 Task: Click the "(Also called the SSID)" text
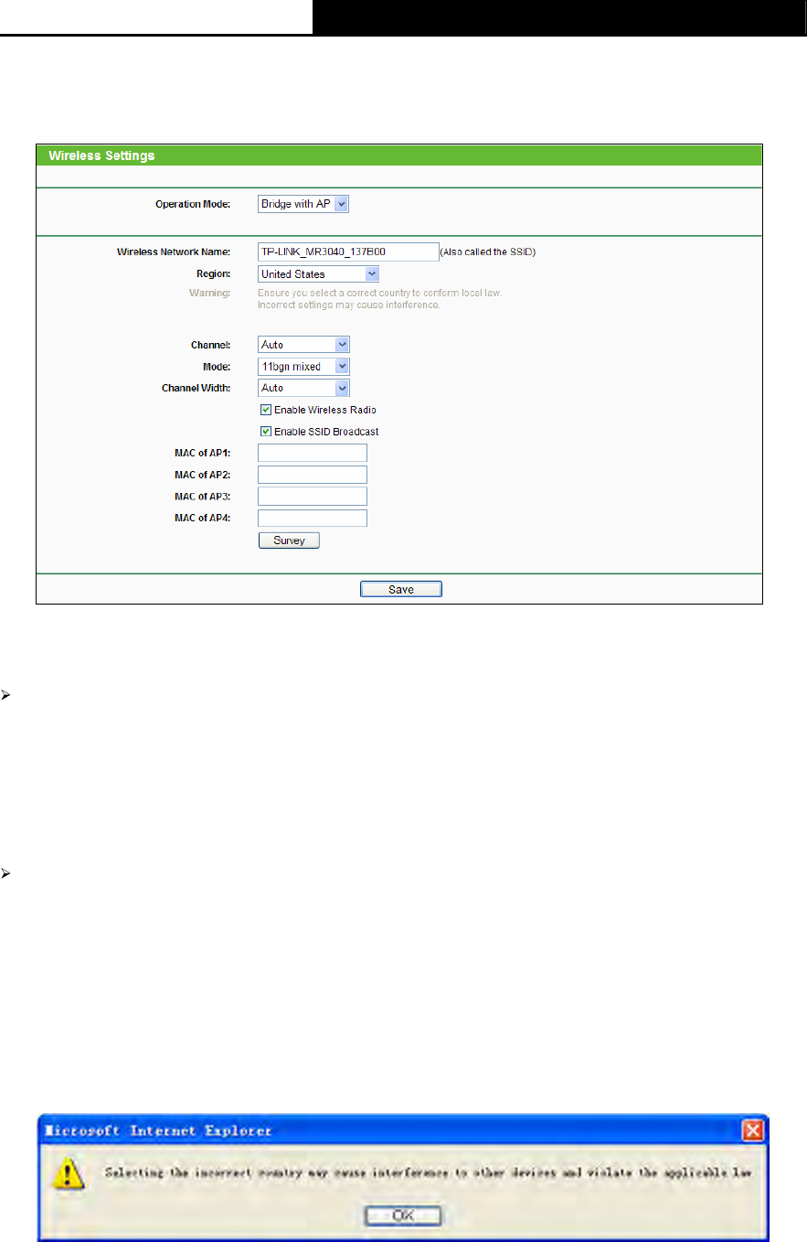click(488, 252)
